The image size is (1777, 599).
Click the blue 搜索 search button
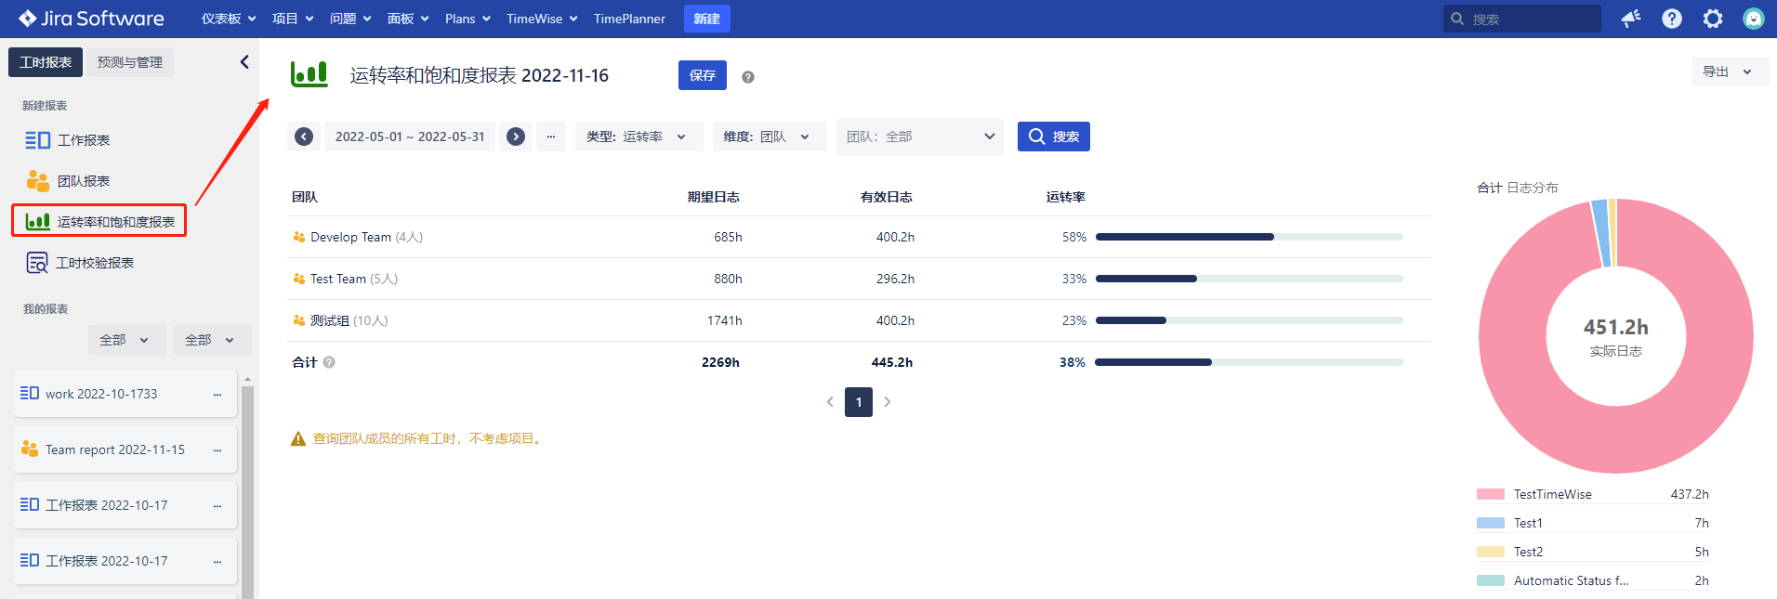[1053, 137]
